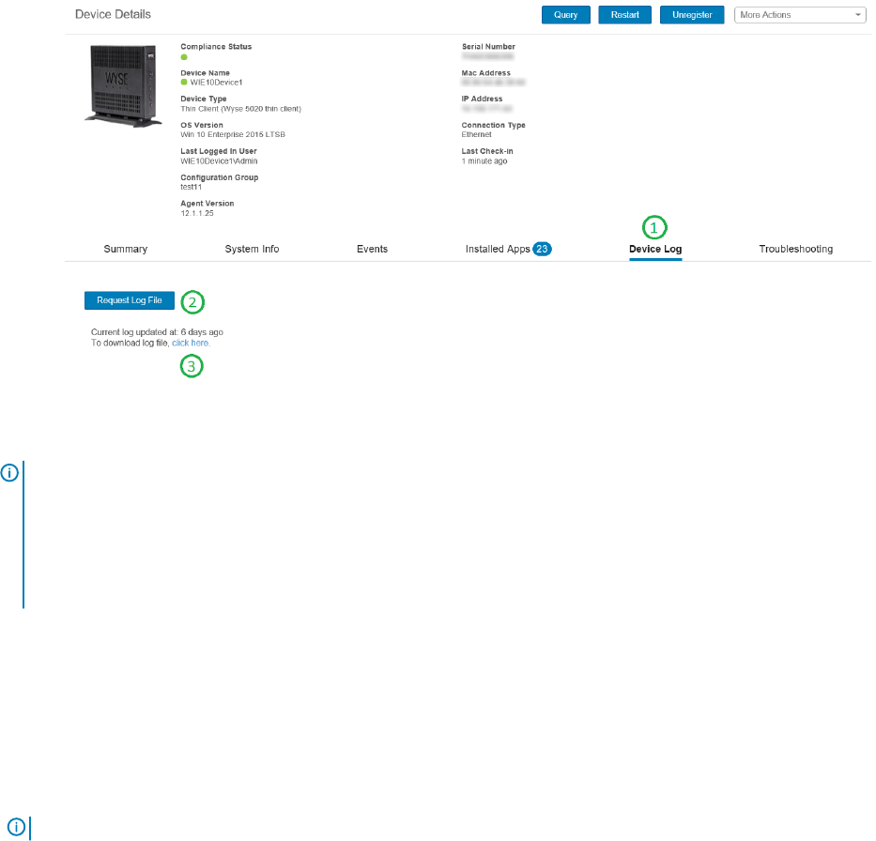Click the Installed Apps count badge 23
Screen dimensions: 876x841
click(x=542, y=249)
